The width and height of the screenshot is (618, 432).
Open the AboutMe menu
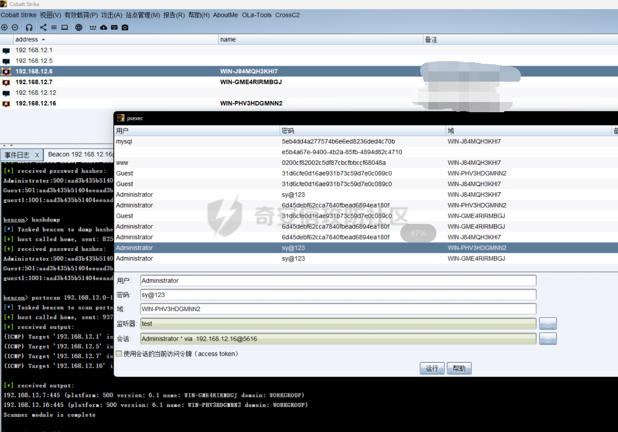[x=225, y=15]
